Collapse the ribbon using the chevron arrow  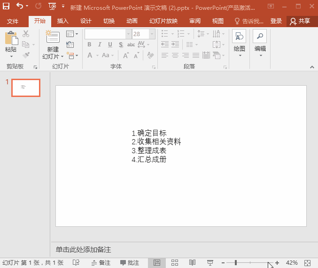[x=312, y=67]
